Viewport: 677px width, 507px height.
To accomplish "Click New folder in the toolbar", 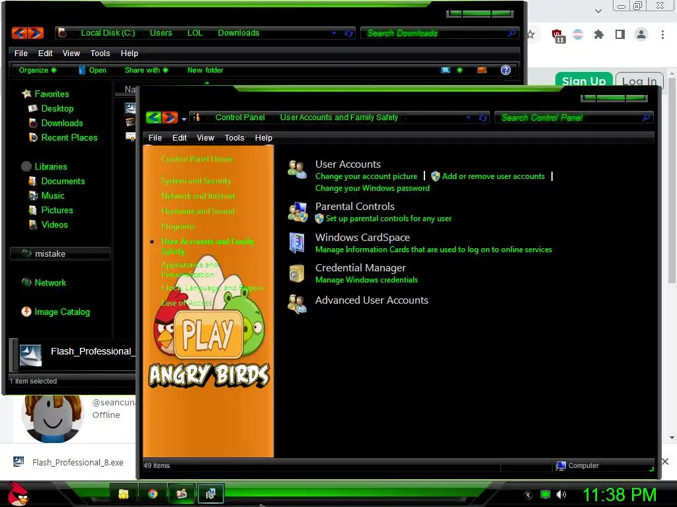I will click(x=205, y=70).
